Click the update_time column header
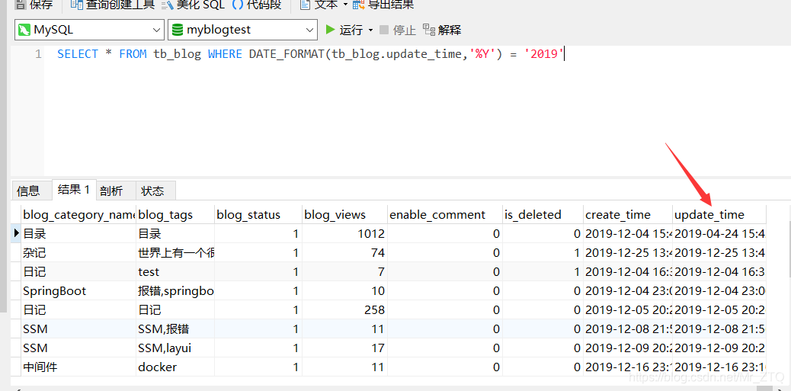Viewport: 791px width, 391px height. pos(719,215)
